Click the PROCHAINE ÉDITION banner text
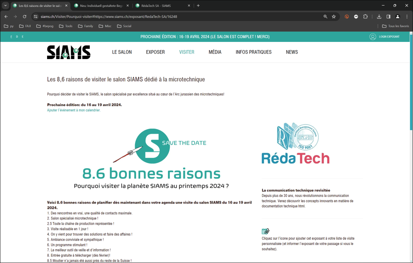 pos(205,36)
